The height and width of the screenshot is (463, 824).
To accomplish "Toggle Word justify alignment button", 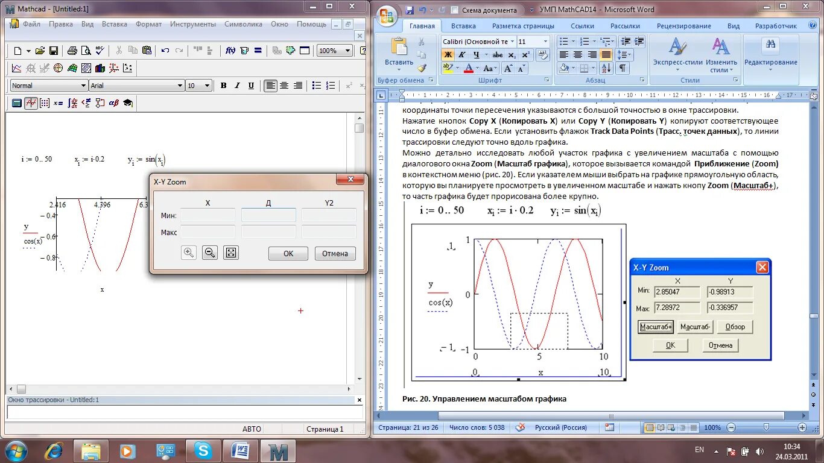I will pos(606,55).
